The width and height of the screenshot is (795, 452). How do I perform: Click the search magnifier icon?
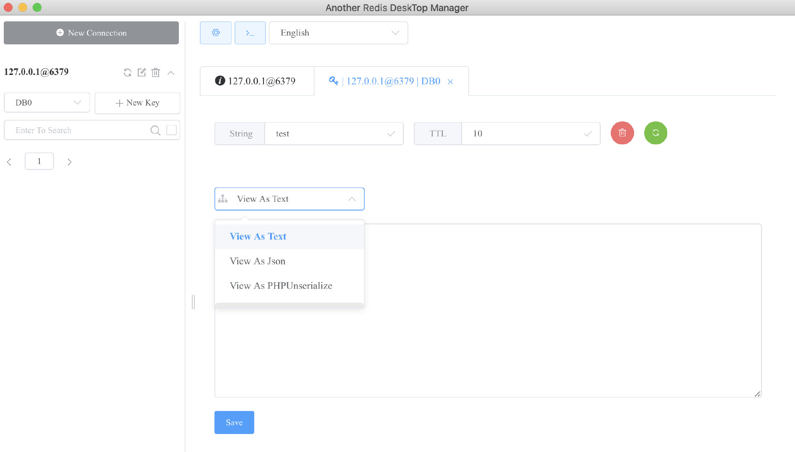tap(155, 130)
